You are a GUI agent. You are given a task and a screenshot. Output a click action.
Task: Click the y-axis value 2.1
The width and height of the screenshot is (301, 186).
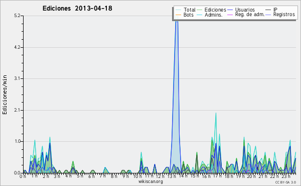pyautogui.click(x=17, y=110)
